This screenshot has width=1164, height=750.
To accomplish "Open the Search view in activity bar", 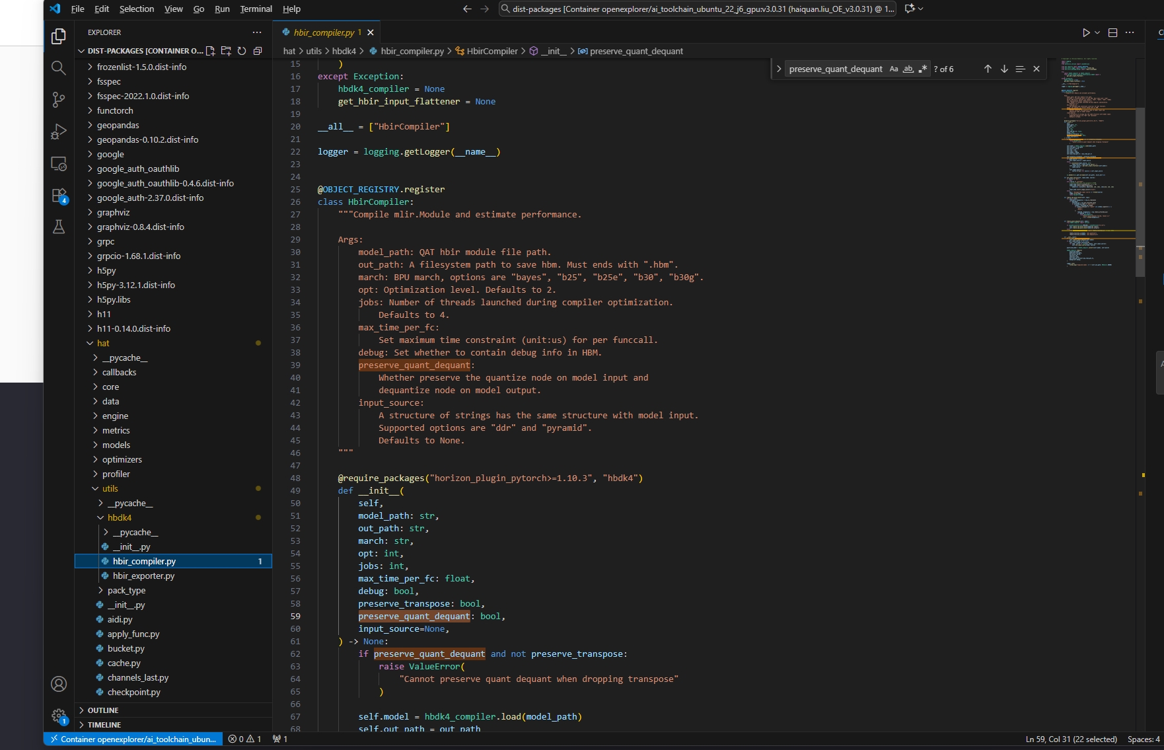I will click(59, 67).
